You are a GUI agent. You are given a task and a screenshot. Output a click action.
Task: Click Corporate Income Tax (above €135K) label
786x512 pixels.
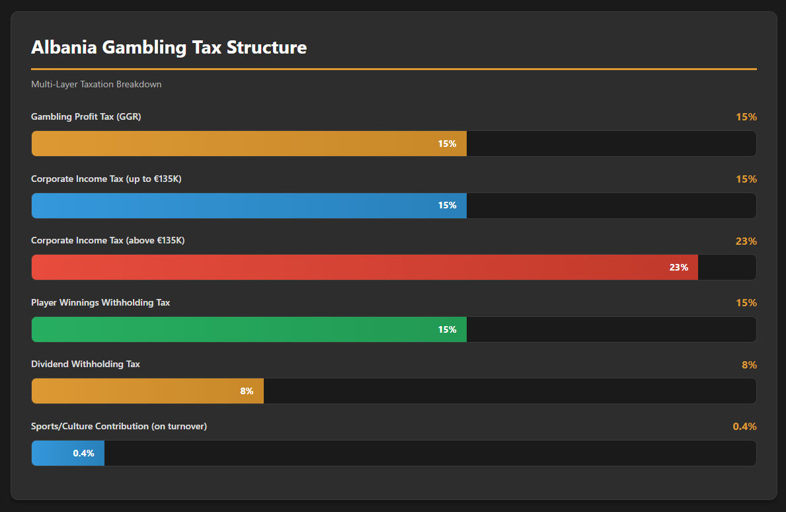pos(108,241)
